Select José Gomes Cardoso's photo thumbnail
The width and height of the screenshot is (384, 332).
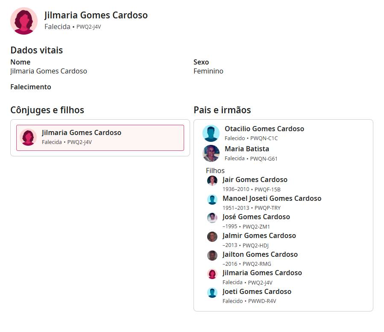click(x=212, y=218)
